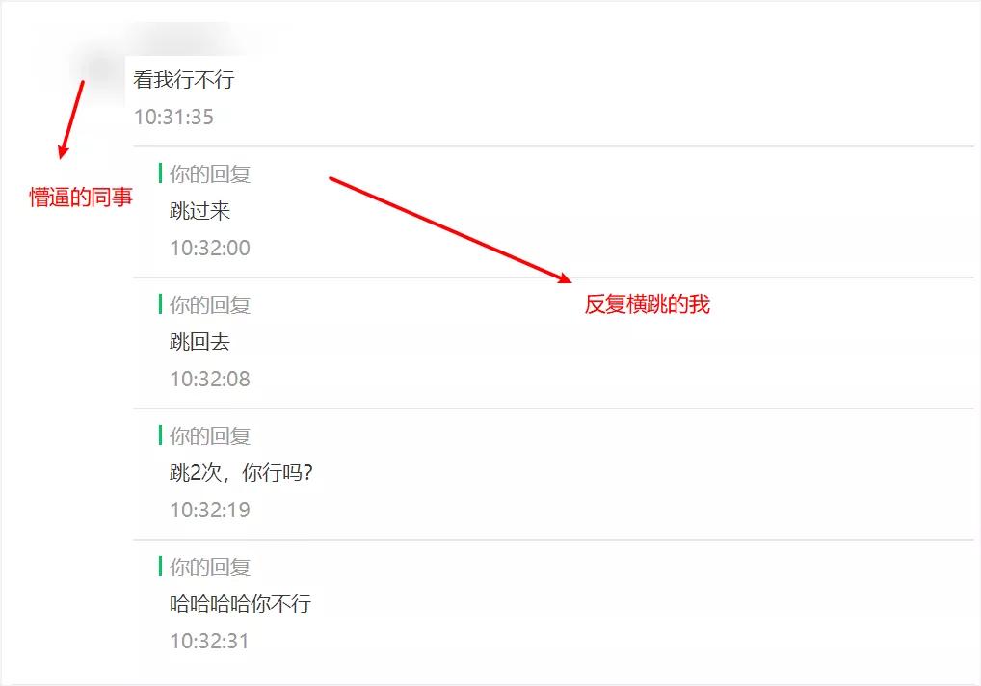Select the message 看我行不行
The width and height of the screenshot is (981, 686).
184,79
